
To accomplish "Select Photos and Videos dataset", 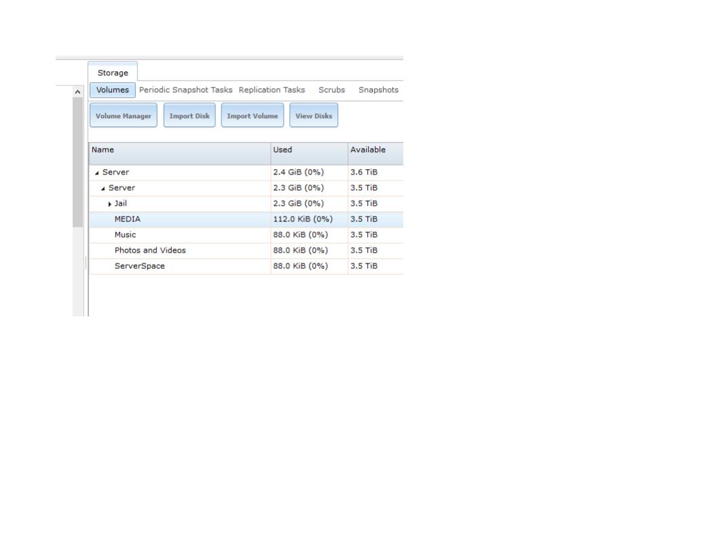I will point(150,250).
